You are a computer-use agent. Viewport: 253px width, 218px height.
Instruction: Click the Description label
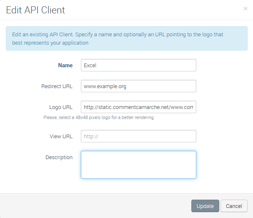(x=59, y=157)
